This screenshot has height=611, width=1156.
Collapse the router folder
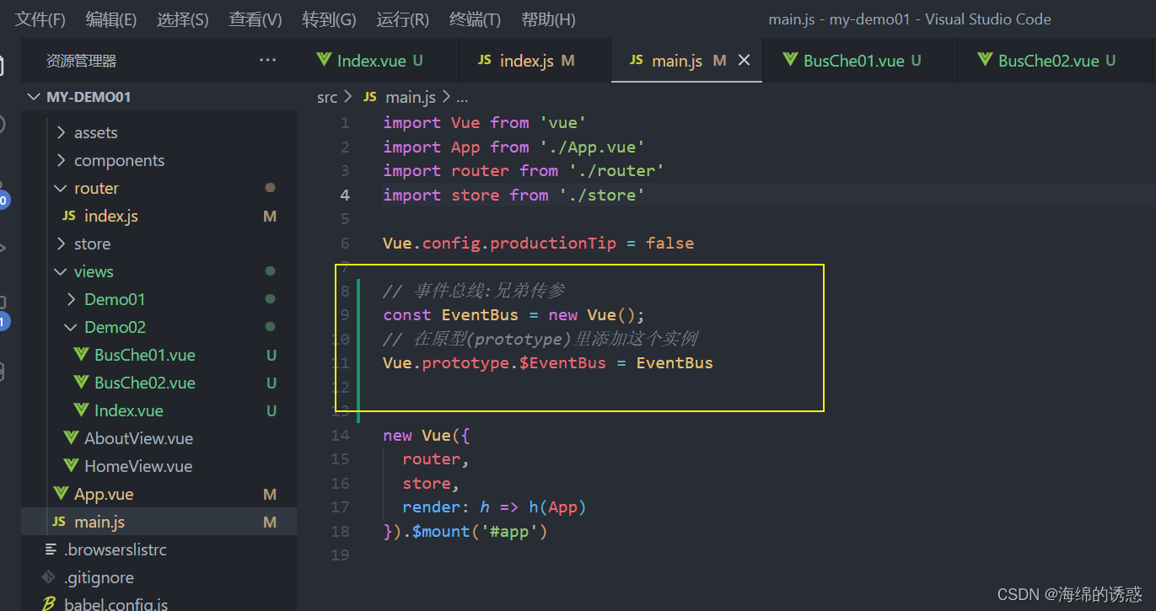pos(61,188)
